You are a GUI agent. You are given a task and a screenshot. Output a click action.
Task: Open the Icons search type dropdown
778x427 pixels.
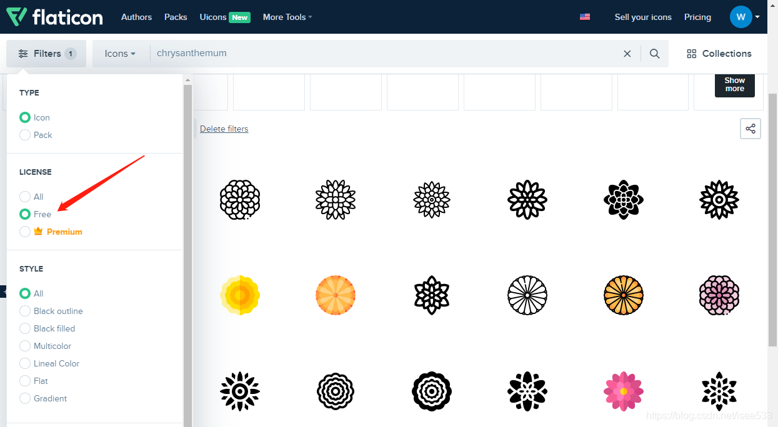pyautogui.click(x=120, y=54)
